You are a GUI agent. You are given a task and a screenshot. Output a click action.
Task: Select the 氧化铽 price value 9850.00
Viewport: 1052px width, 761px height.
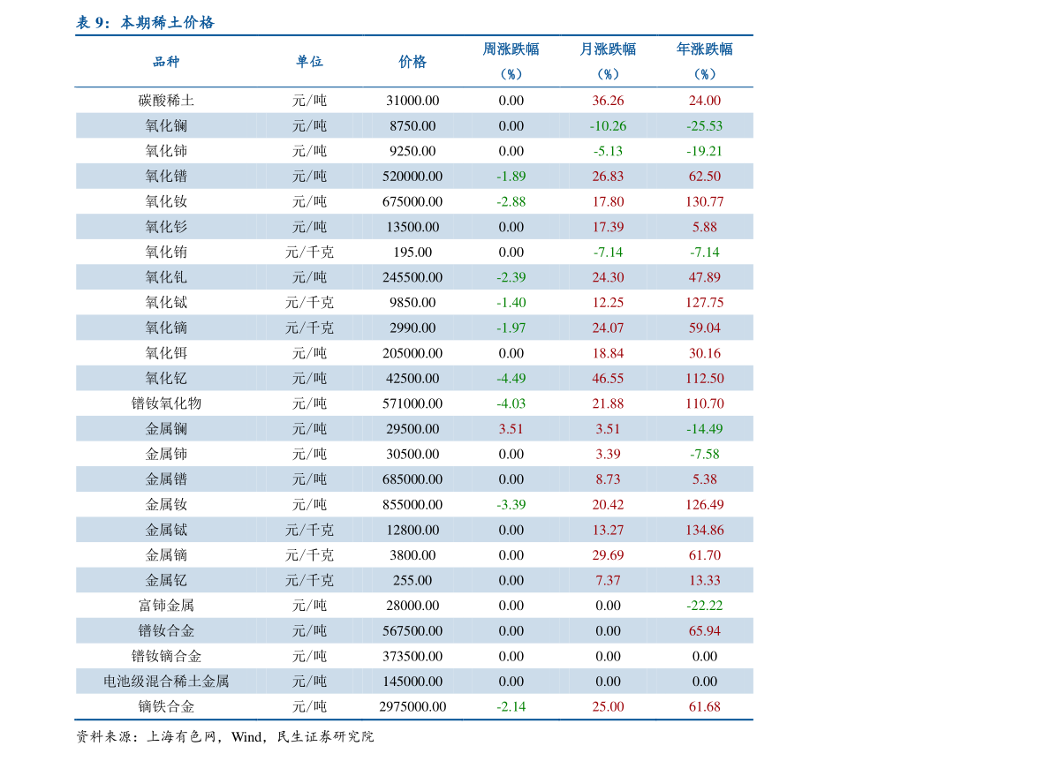(412, 302)
